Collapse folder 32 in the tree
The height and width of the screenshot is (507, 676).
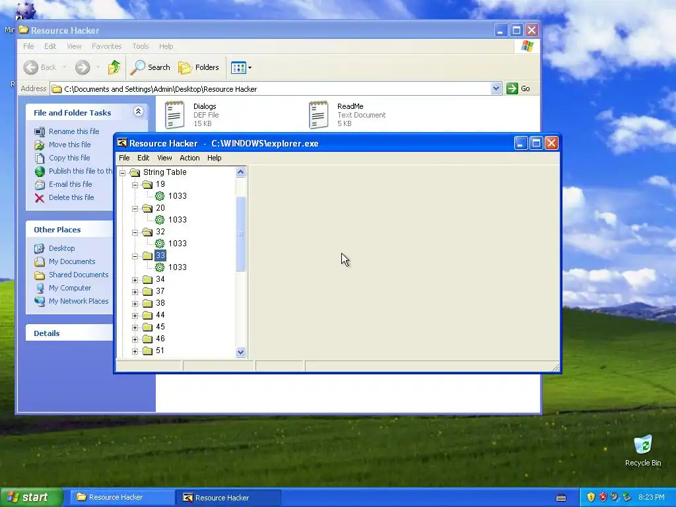coord(135,232)
